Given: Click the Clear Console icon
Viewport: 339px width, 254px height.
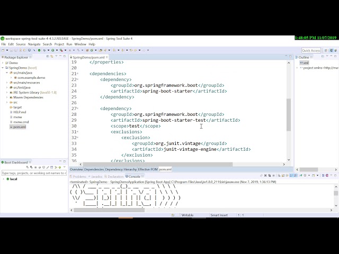Looking at the screenshot, I should pos(279,175).
